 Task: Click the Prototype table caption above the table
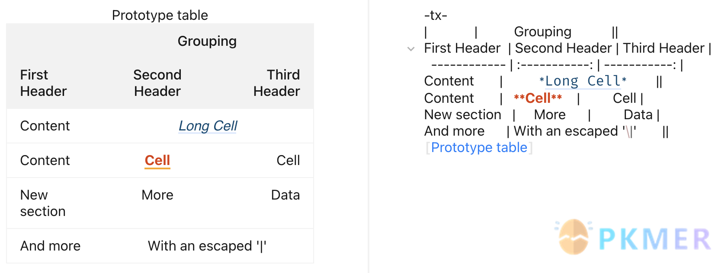[x=160, y=15]
